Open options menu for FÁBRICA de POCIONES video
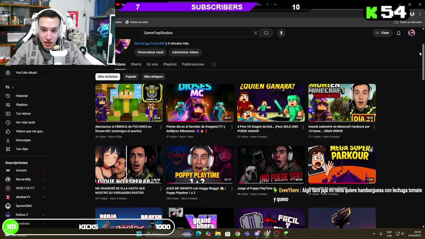Image resolution: width=425 pixels, height=239 pixels. tap(161, 127)
